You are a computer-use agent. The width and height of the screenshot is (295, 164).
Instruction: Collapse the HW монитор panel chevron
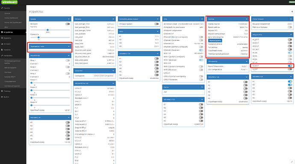[246, 62]
